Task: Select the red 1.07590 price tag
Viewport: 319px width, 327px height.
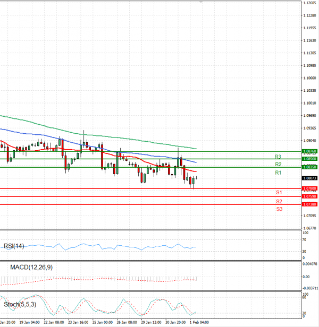Action: click(x=309, y=196)
